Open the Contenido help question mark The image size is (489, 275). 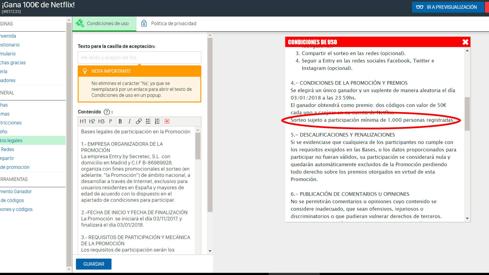(x=107, y=112)
